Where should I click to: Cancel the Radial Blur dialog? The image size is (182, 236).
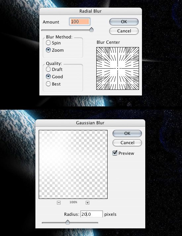coord(124,31)
